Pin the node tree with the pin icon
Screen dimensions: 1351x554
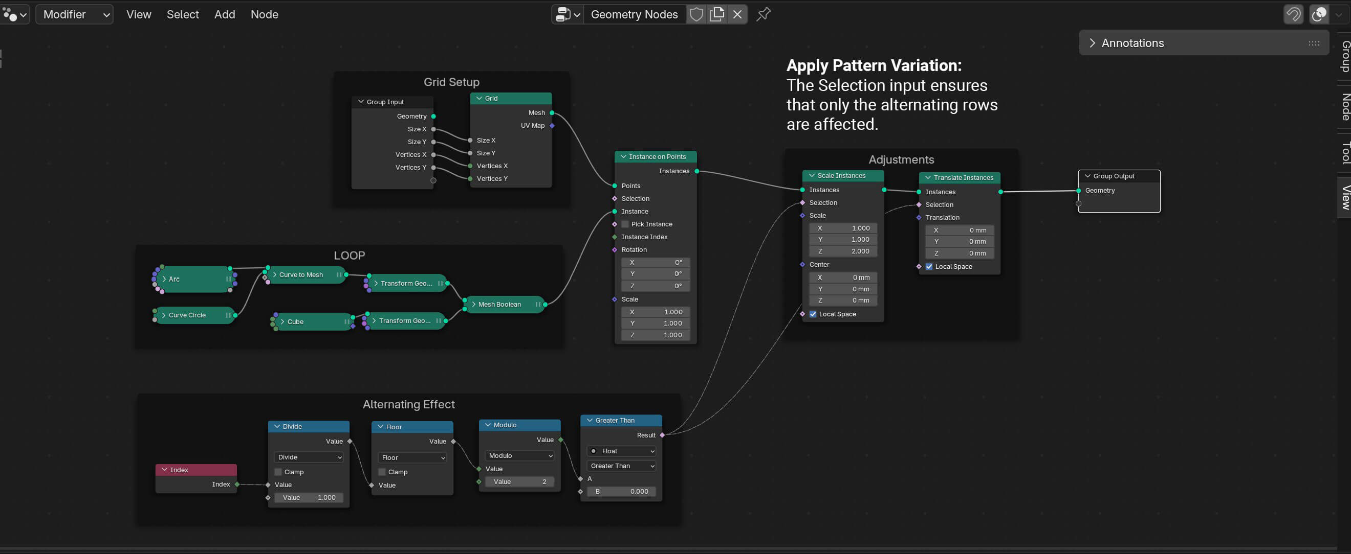coord(763,15)
